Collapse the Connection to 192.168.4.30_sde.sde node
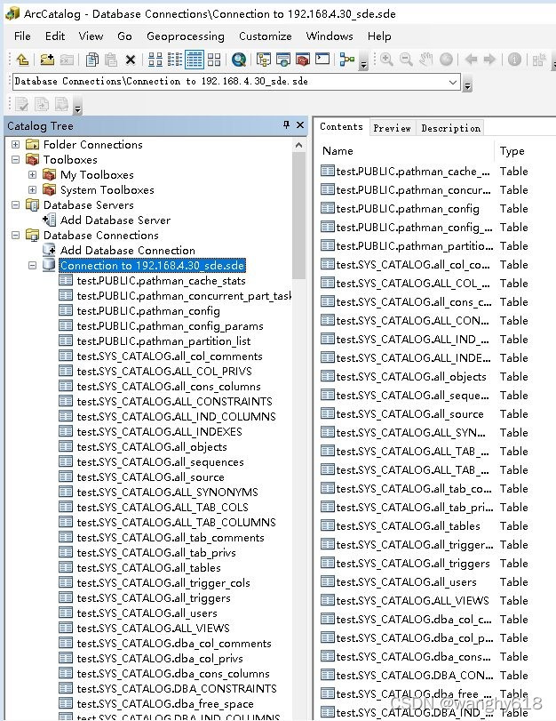The image size is (556, 721). point(32,265)
